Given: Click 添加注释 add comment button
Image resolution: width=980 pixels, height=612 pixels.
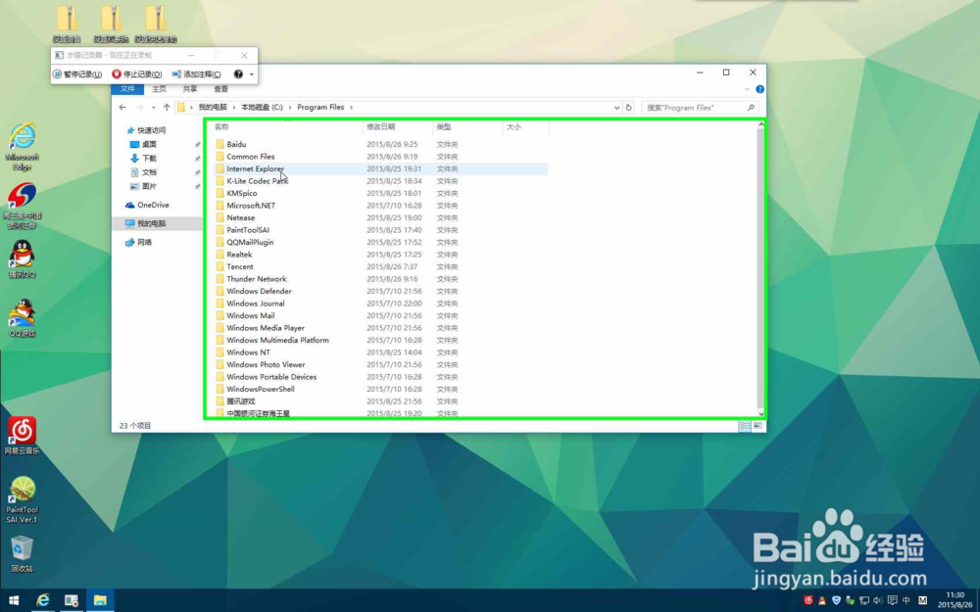Looking at the screenshot, I should (x=196, y=74).
